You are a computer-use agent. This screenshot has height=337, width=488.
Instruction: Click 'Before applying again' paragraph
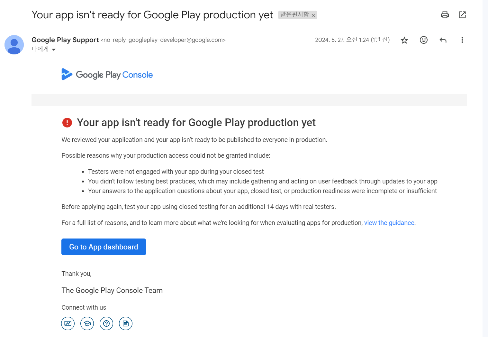[x=199, y=207]
